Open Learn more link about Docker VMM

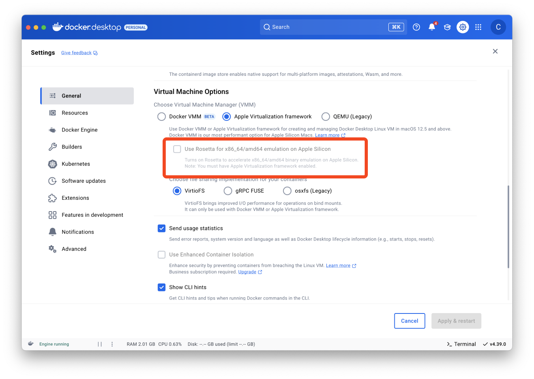(327, 135)
